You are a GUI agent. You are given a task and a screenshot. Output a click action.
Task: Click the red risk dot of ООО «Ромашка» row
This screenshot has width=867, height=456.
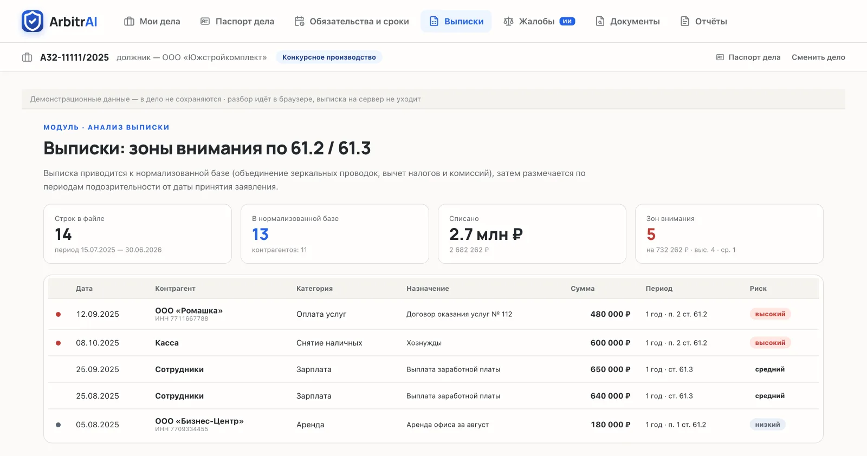click(x=58, y=314)
